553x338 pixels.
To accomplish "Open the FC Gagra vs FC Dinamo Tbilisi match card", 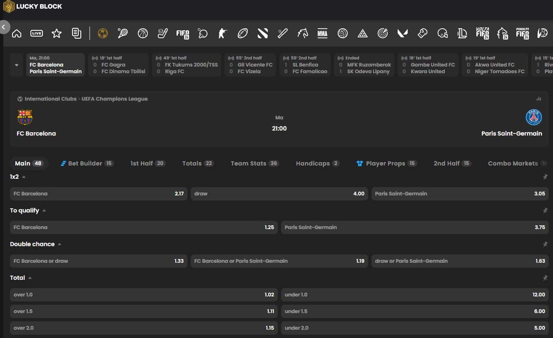I will [118, 65].
